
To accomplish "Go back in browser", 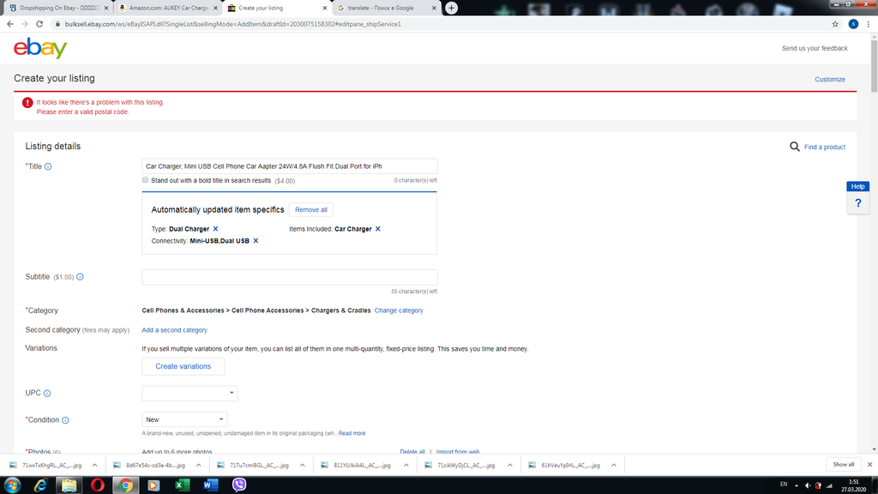I will point(10,24).
